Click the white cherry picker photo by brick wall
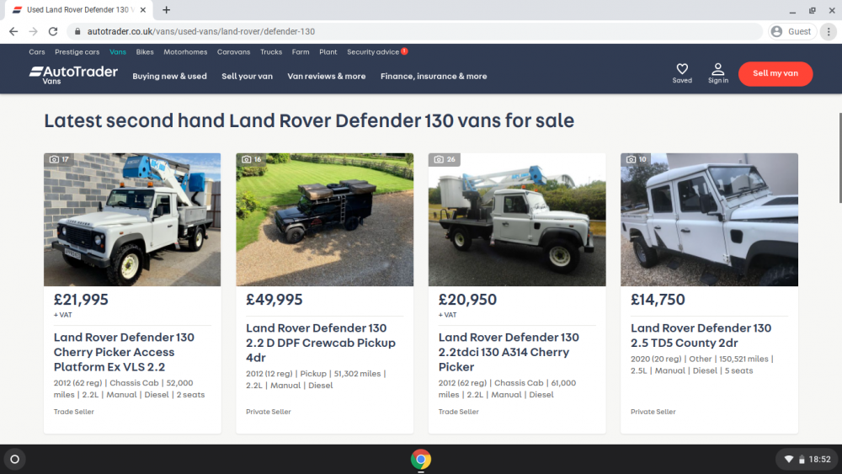The image size is (842, 474). (132, 220)
